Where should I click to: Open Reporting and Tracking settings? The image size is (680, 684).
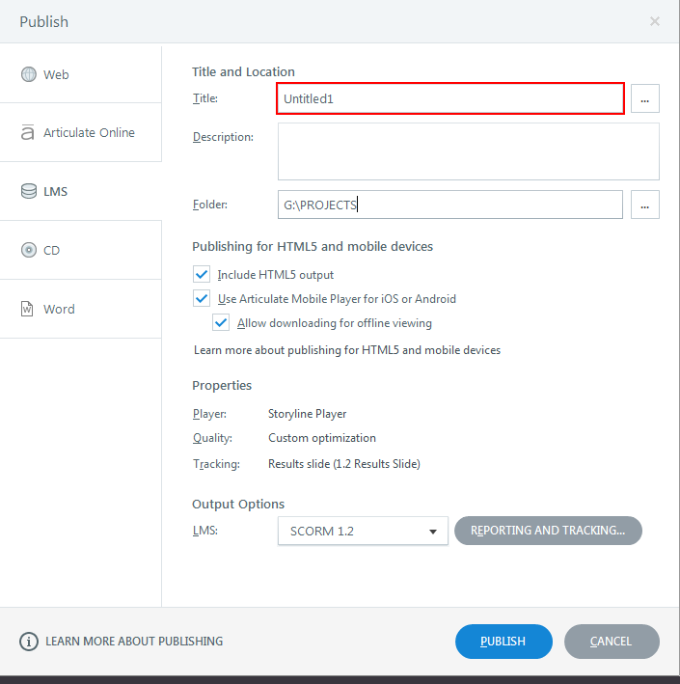tap(548, 531)
